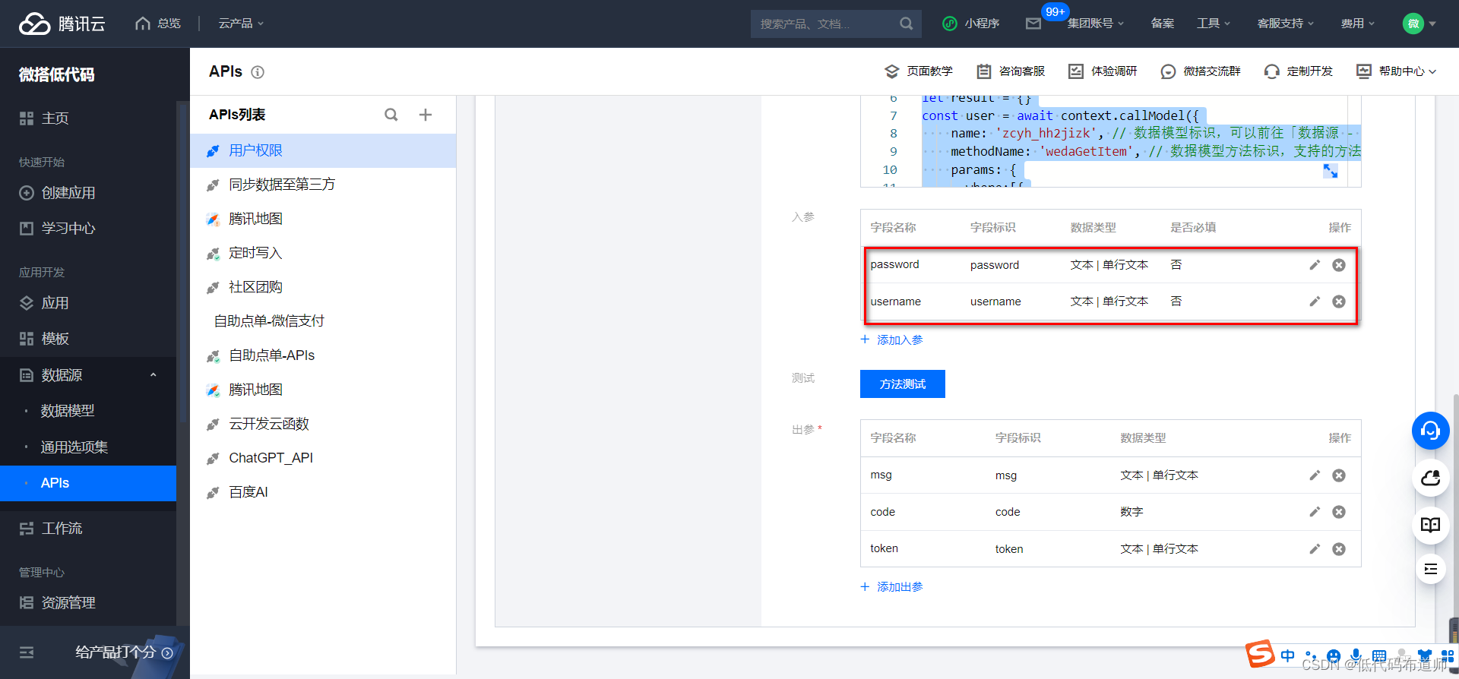Edit the password input parameter
The height and width of the screenshot is (679, 1459).
[1315, 265]
